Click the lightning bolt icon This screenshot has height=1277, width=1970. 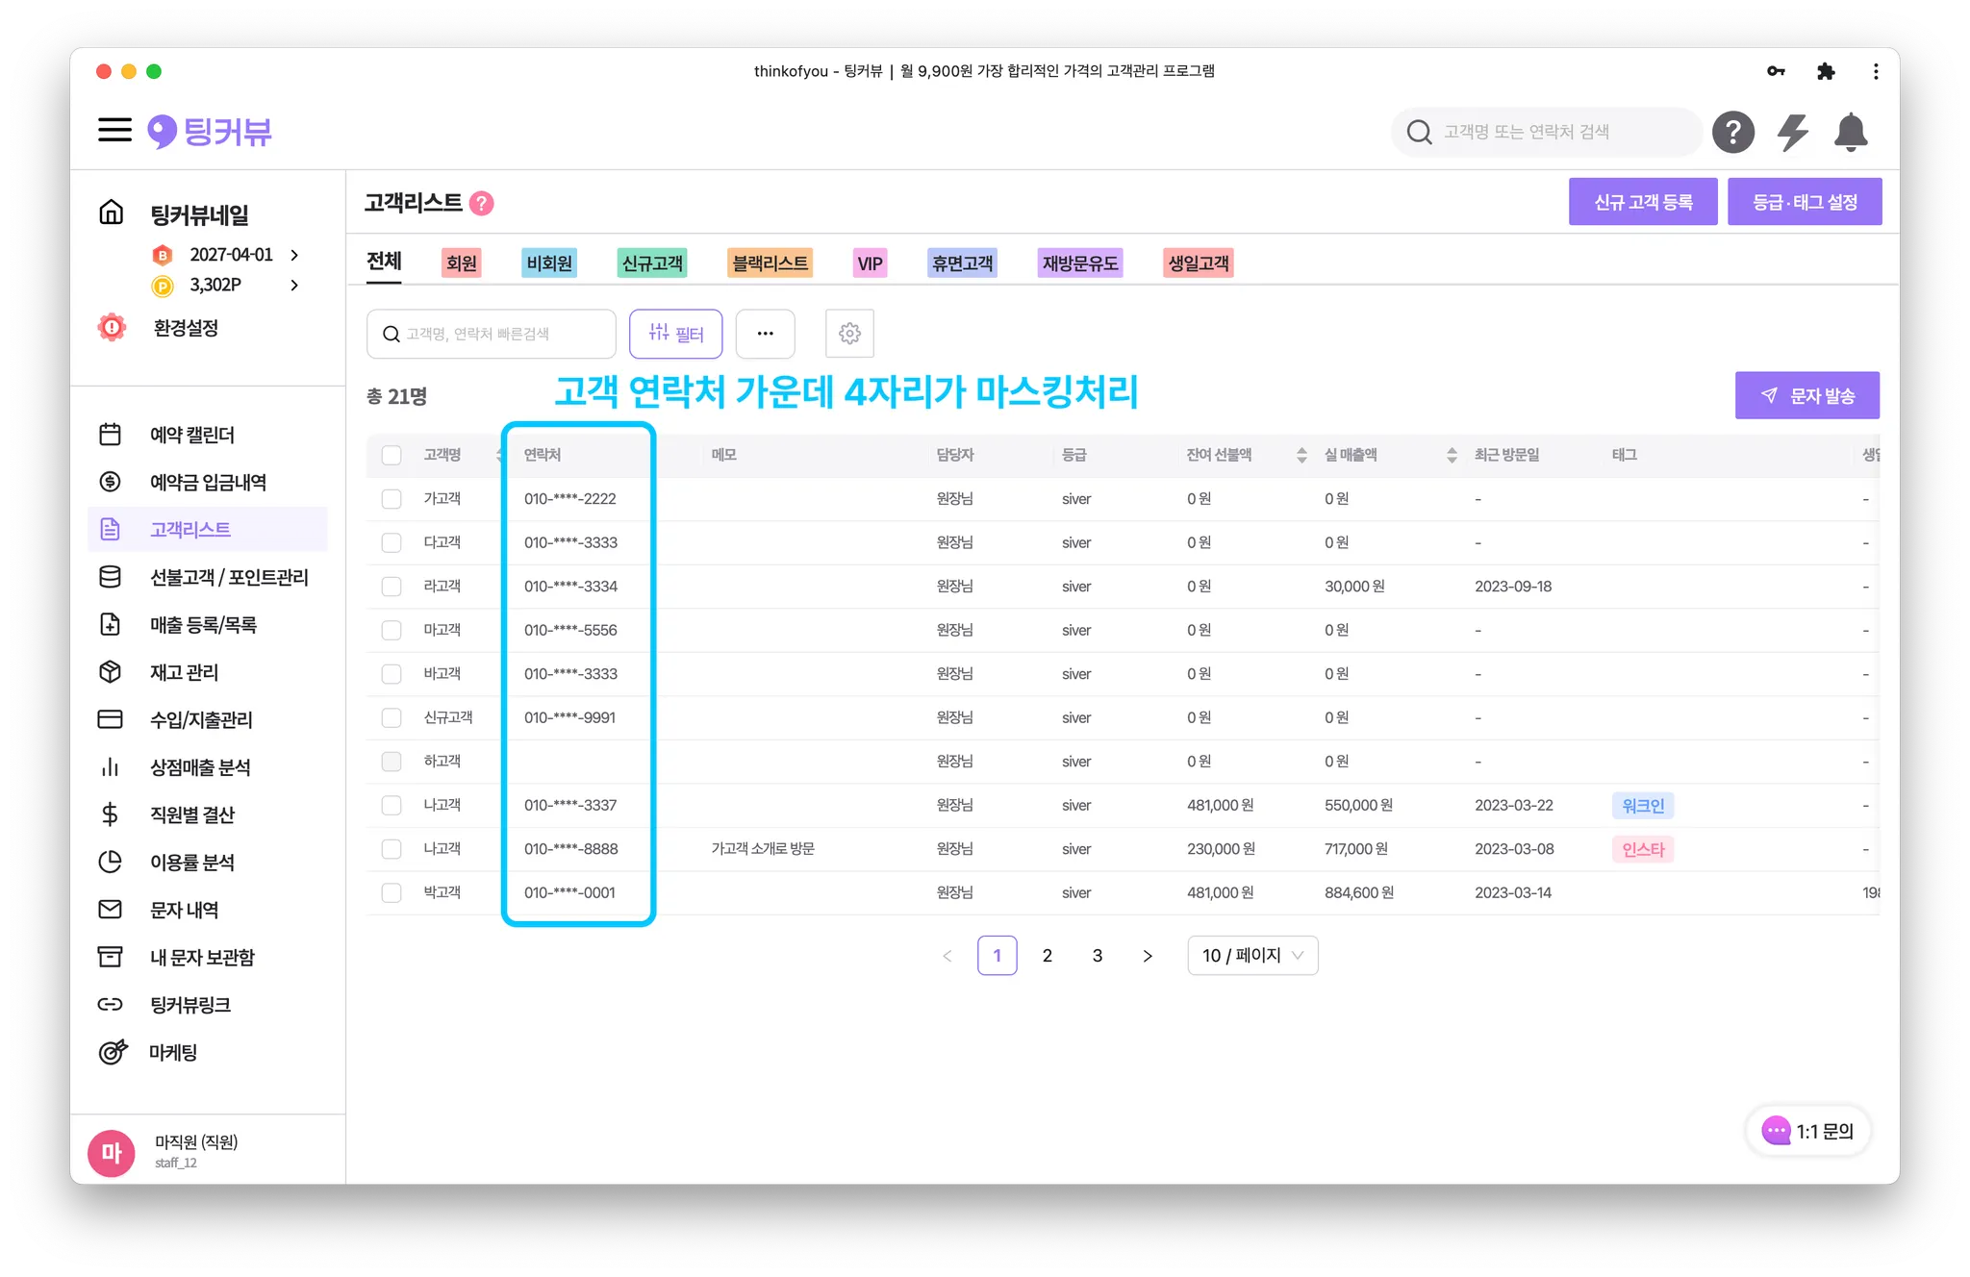pos(1792,132)
